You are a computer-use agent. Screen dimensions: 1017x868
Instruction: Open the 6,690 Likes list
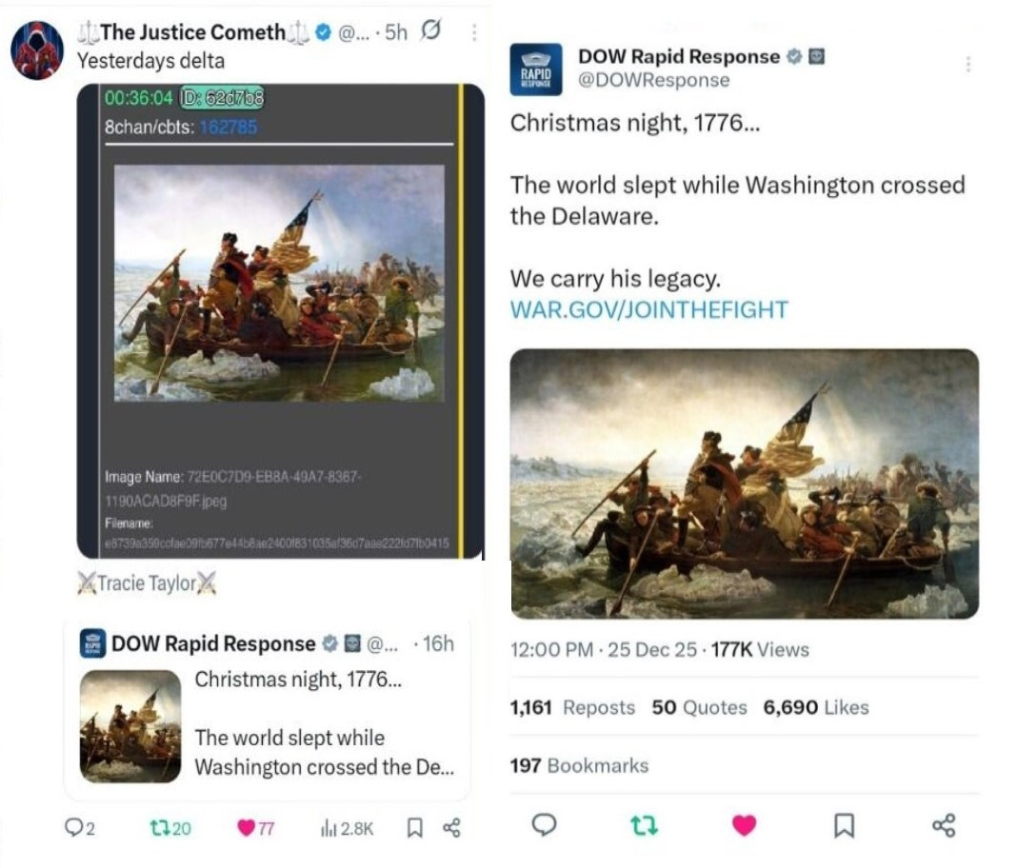point(816,707)
